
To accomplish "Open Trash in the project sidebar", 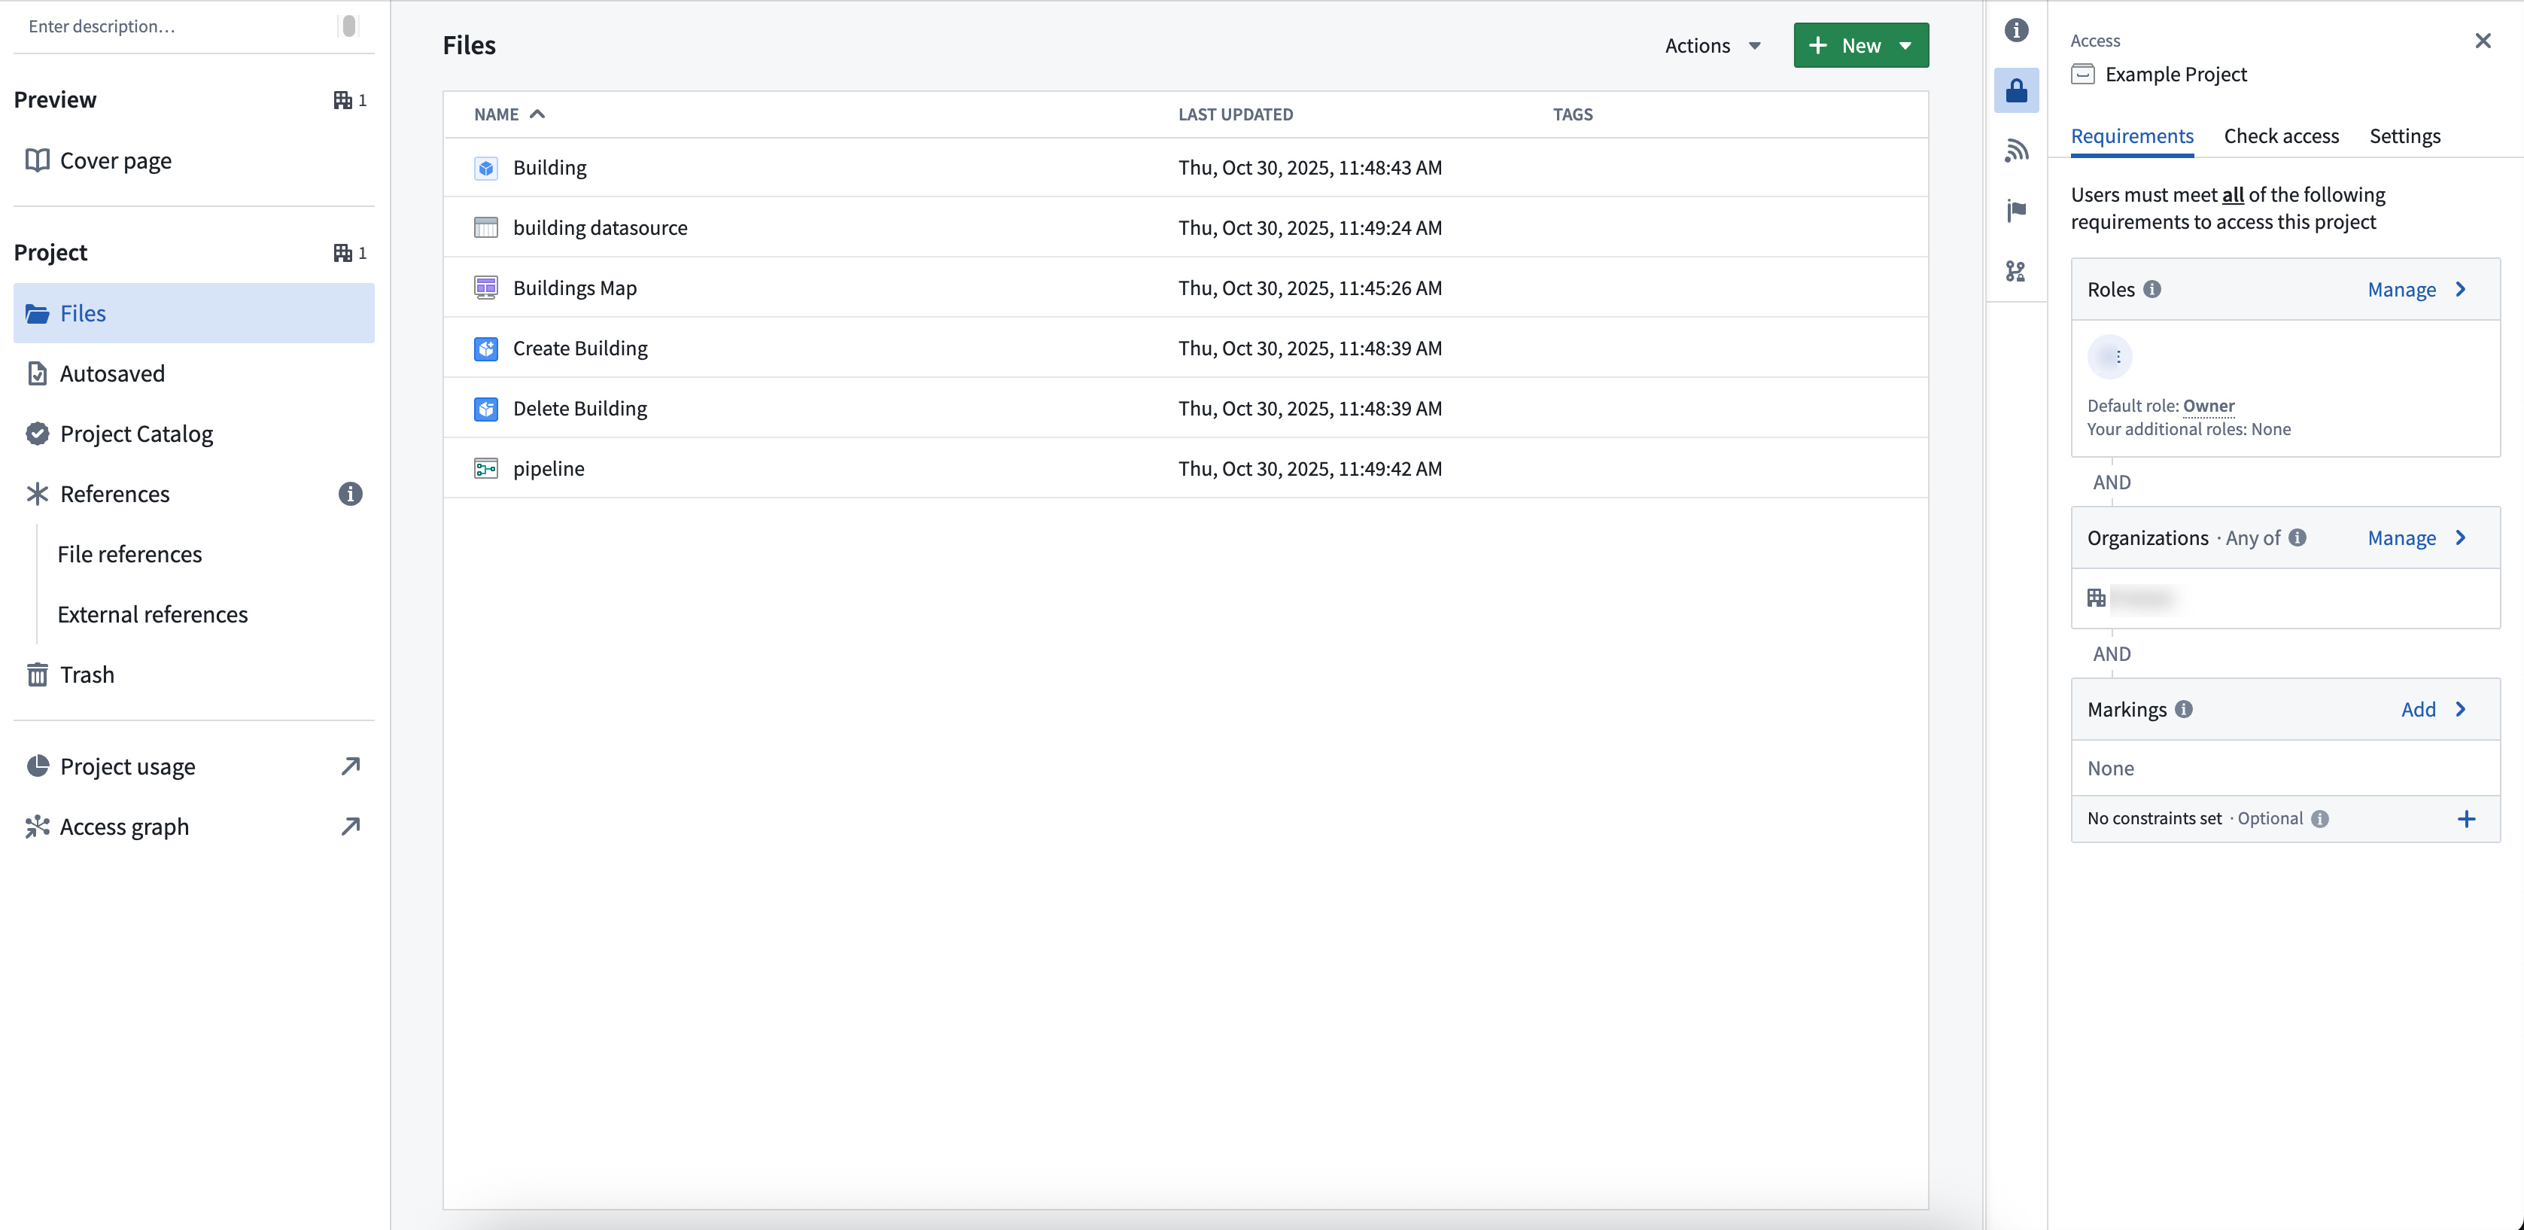I will click(x=88, y=674).
